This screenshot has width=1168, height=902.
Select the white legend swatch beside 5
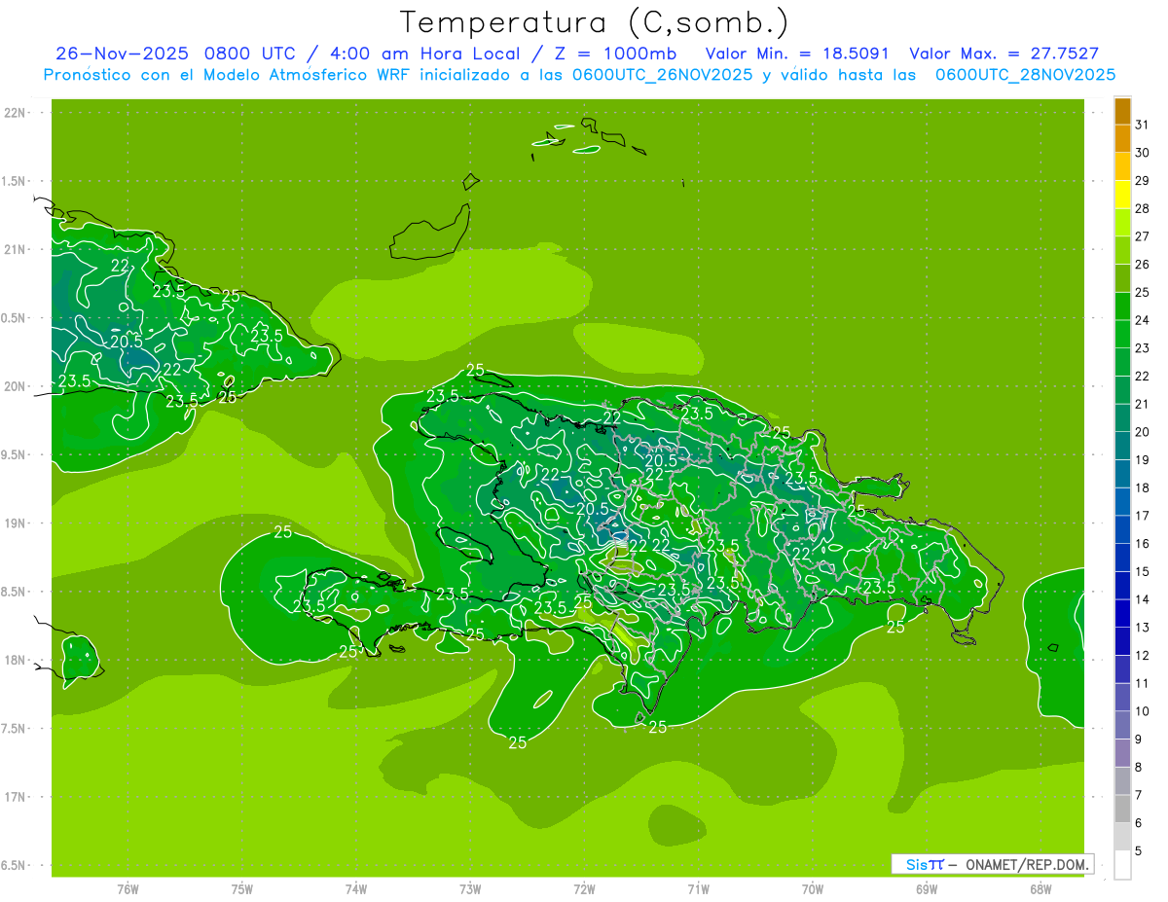point(1122,864)
